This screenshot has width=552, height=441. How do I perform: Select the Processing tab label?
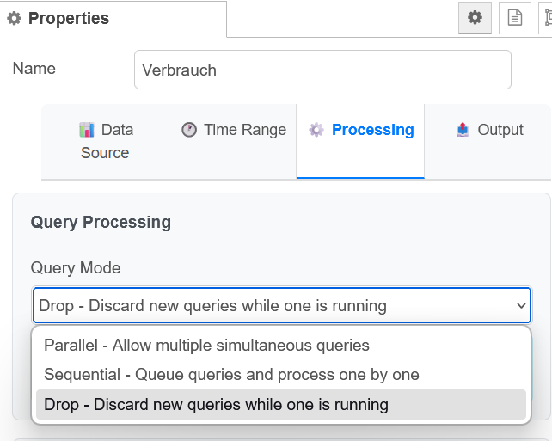click(x=372, y=130)
